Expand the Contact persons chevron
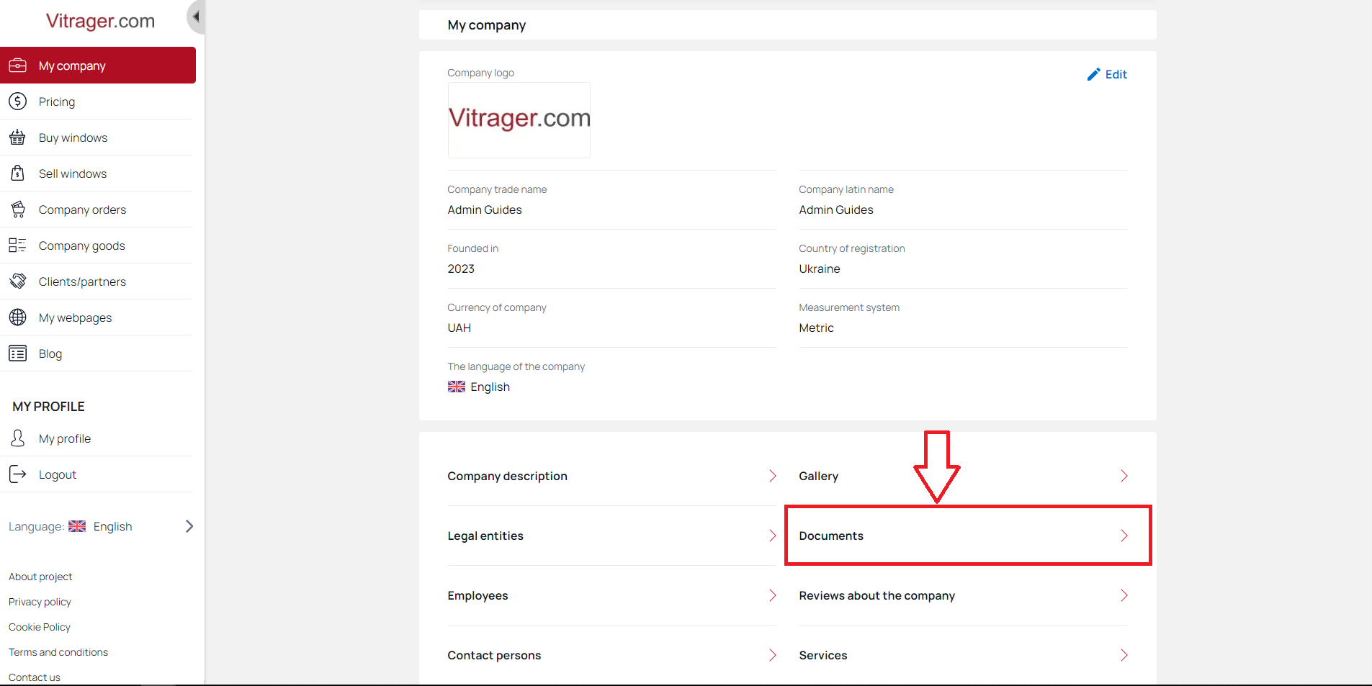This screenshot has width=1372, height=686. 773,655
